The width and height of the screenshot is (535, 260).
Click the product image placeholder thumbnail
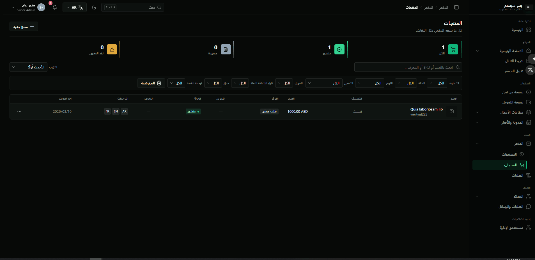tap(452, 111)
